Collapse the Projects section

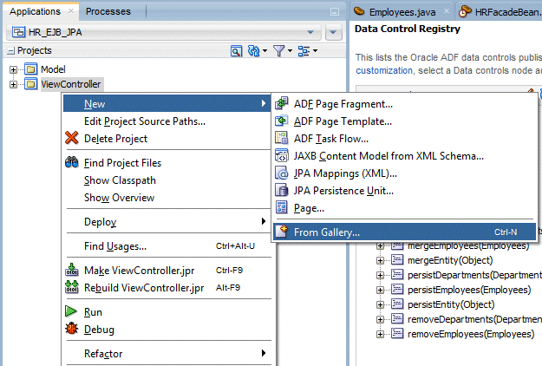pos(11,51)
